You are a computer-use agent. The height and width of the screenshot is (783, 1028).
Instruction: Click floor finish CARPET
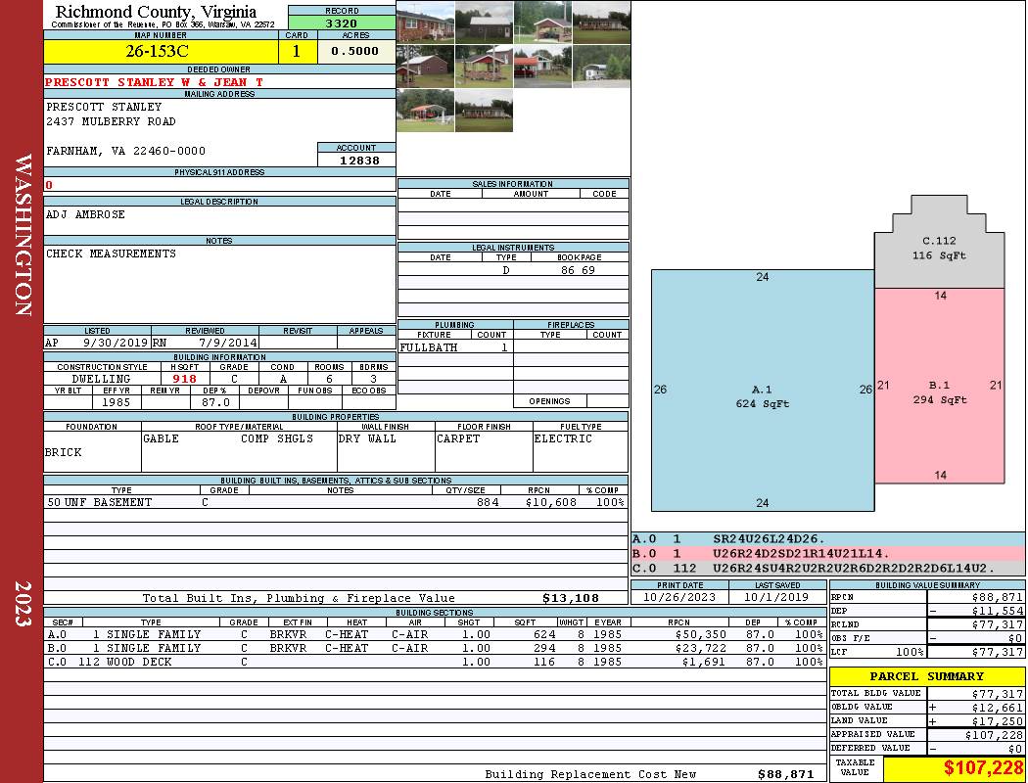tap(458, 438)
